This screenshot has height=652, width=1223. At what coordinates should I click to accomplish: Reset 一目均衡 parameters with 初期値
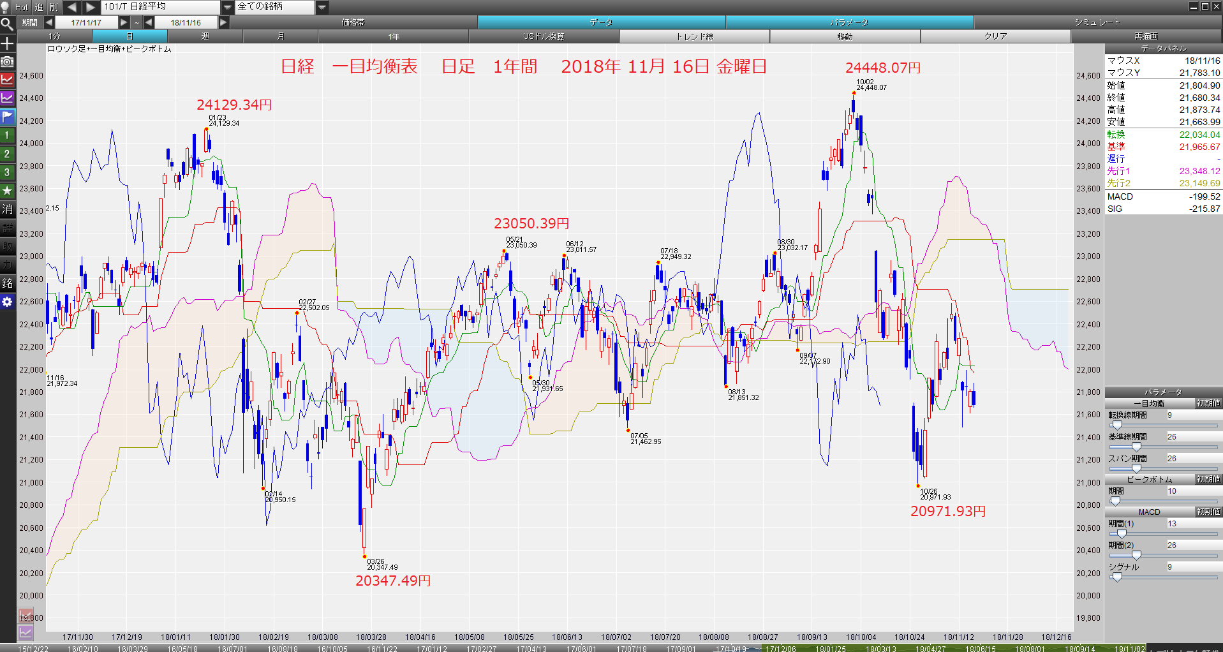[x=1208, y=403]
